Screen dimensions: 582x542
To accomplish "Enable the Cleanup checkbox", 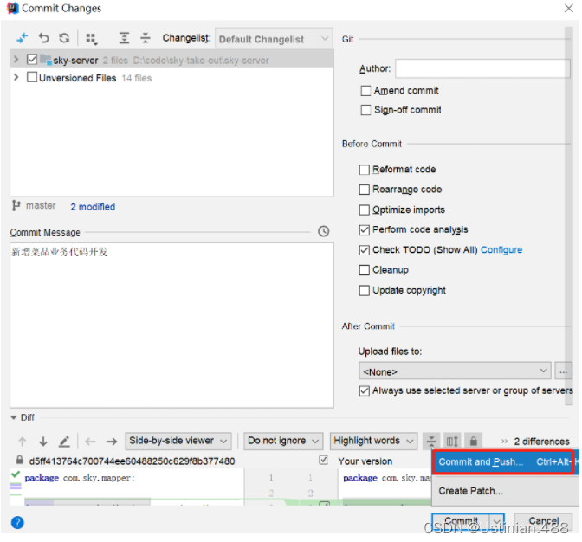I will [x=364, y=270].
